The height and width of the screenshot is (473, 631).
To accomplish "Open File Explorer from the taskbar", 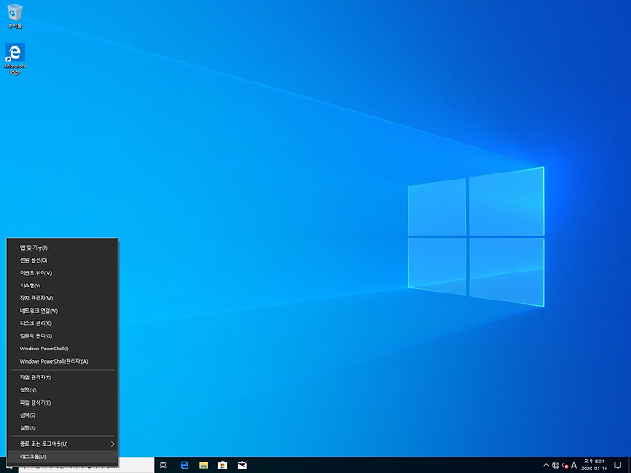I will click(203, 465).
